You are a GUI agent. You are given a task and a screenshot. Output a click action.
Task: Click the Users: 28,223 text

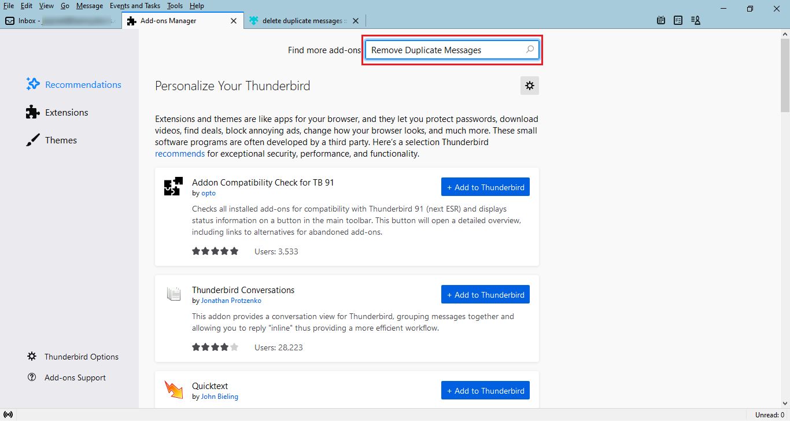pos(279,347)
